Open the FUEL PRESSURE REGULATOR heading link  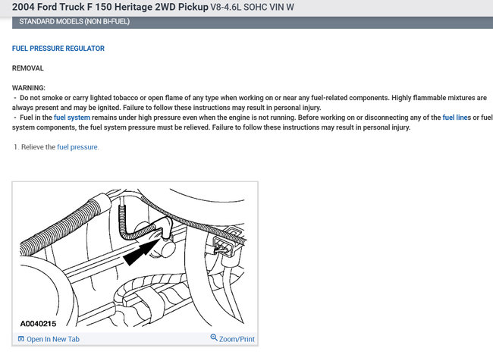pyautogui.click(x=58, y=49)
